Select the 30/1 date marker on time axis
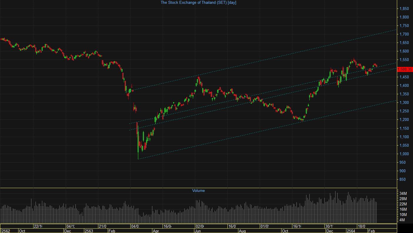 pos(329,226)
